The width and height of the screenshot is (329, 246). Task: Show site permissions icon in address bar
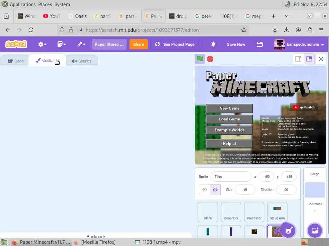click(80, 30)
